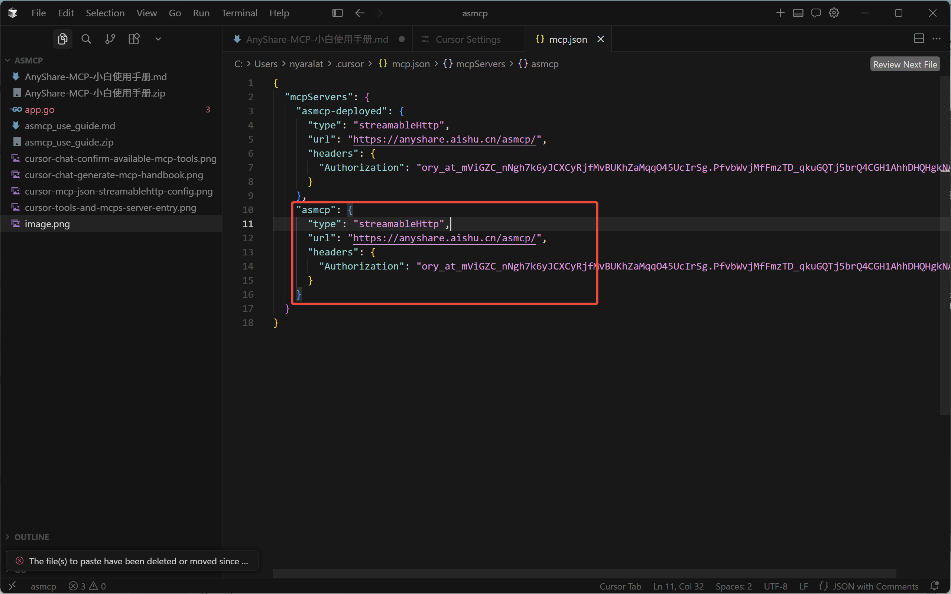Change language mode JSON with Comments
This screenshot has height=594, width=951.
coord(869,586)
